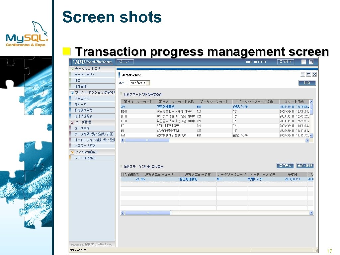Viewport: 340px width, 255px height.
Task: Click the ログ表示 button above the log table
Action: click(x=285, y=165)
